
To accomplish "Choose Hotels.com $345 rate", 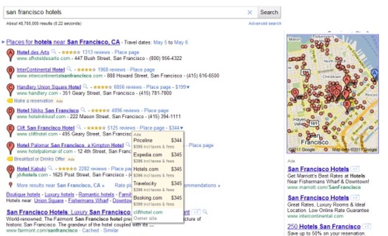I will (x=158, y=172).
